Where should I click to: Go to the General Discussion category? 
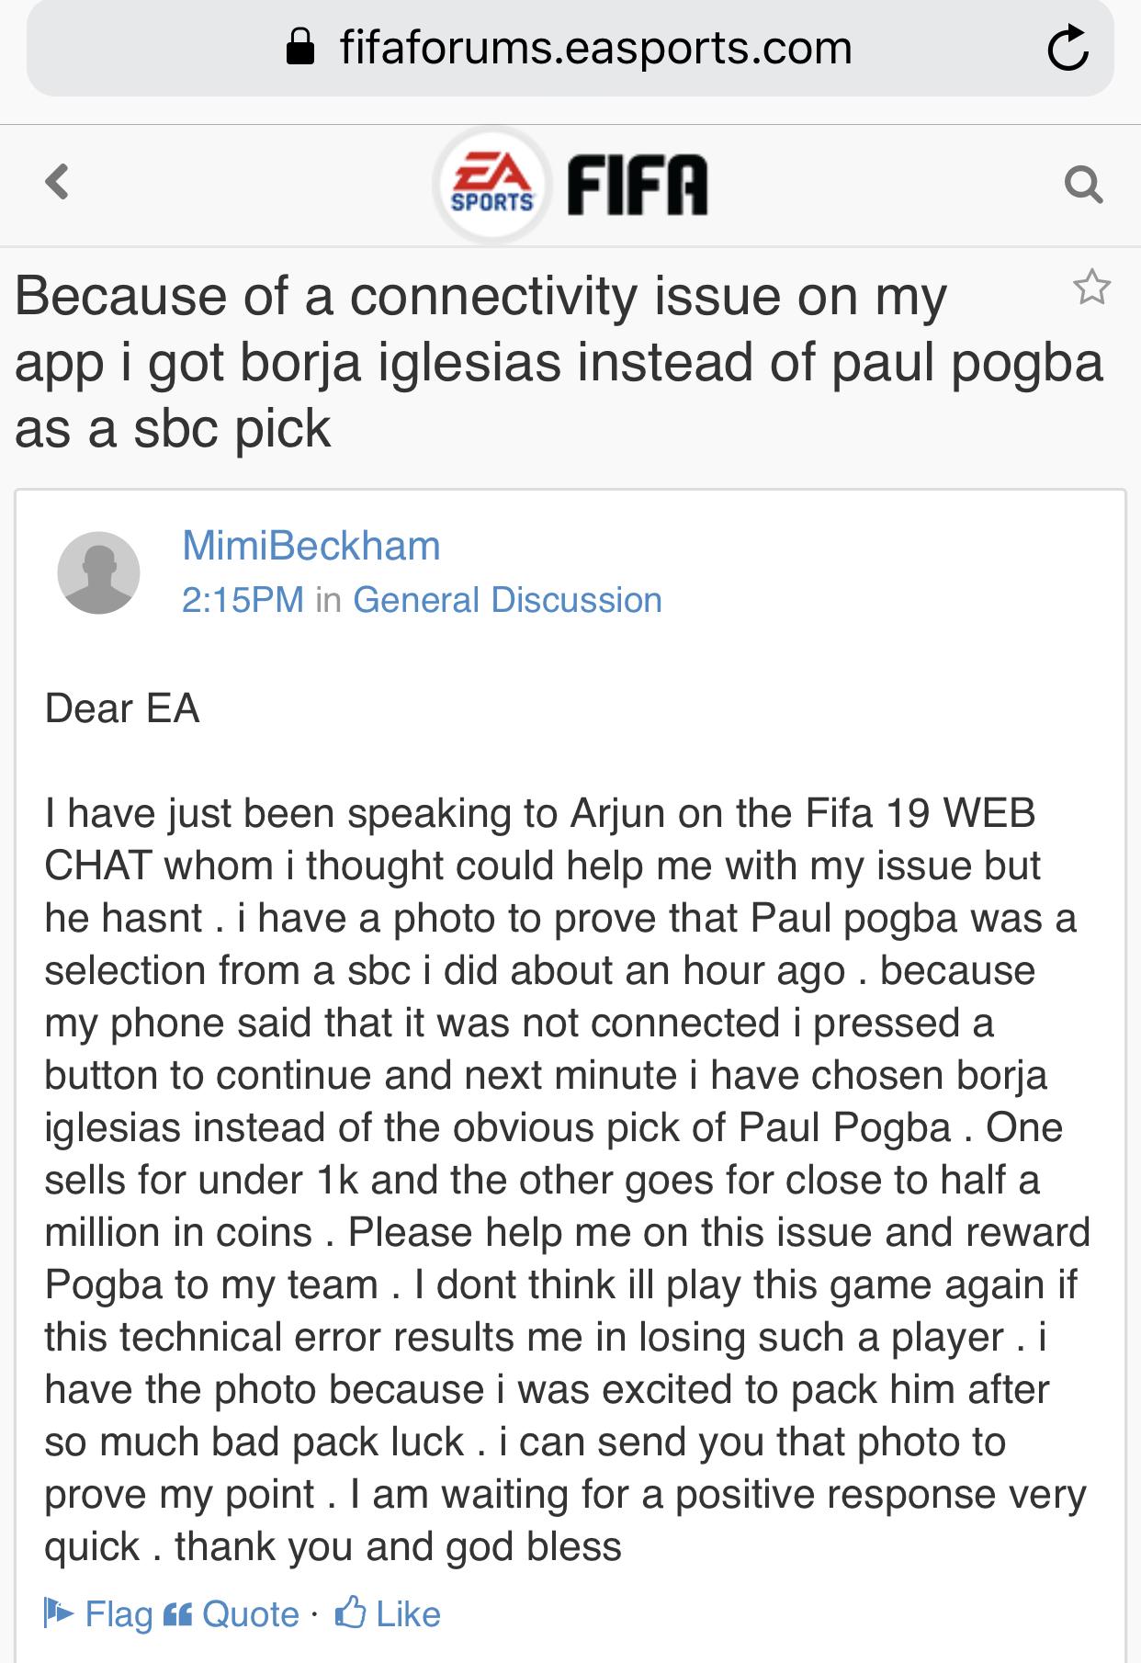click(x=507, y=600)
